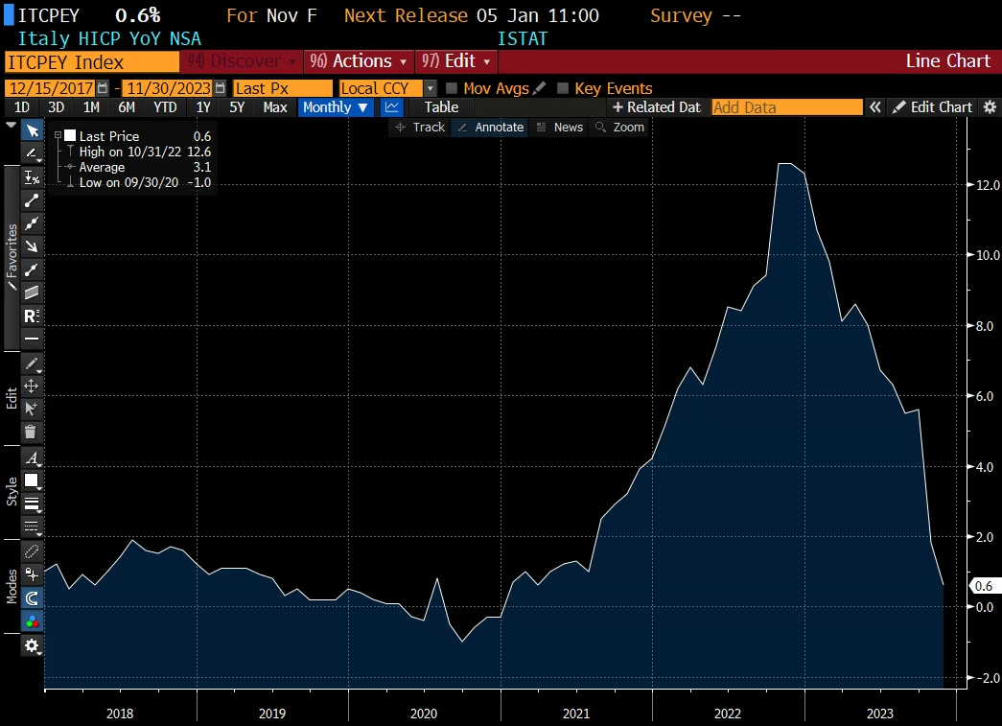Viewport: 1002px width, 726px height.
Task: Open the Favorites side tab
Action: pos(12,258)
